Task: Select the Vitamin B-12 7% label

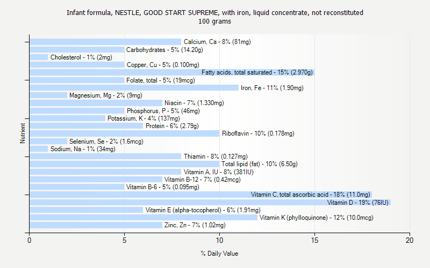Action: (x=203, y=180)
